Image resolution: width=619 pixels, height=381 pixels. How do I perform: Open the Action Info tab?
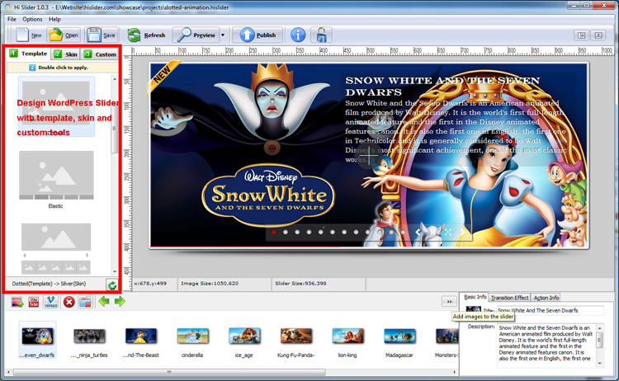click(546, 298)
